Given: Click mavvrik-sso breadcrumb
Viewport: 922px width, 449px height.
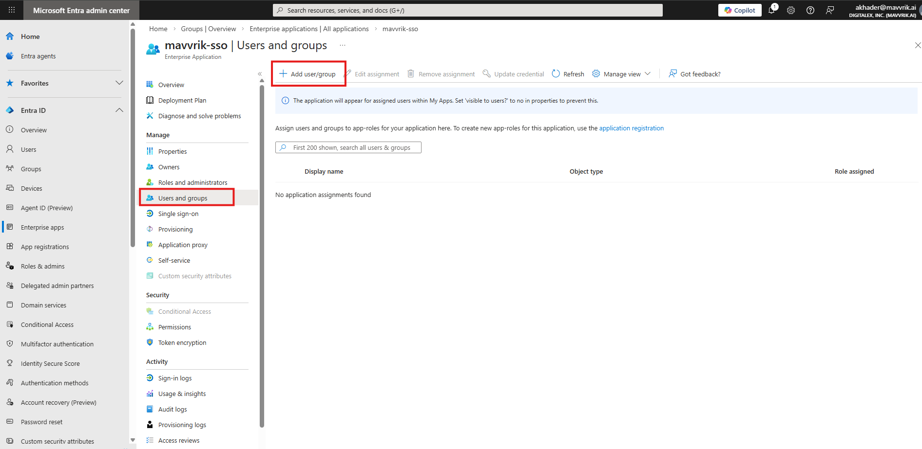Looking at the screenshot, I should (400, 29).
